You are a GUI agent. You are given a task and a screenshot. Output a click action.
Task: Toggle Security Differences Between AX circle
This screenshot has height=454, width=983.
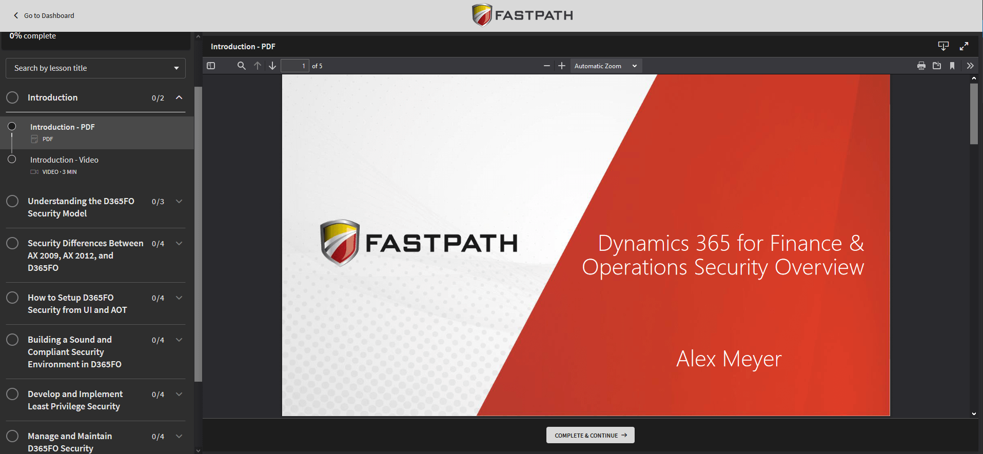click(12, 243)
